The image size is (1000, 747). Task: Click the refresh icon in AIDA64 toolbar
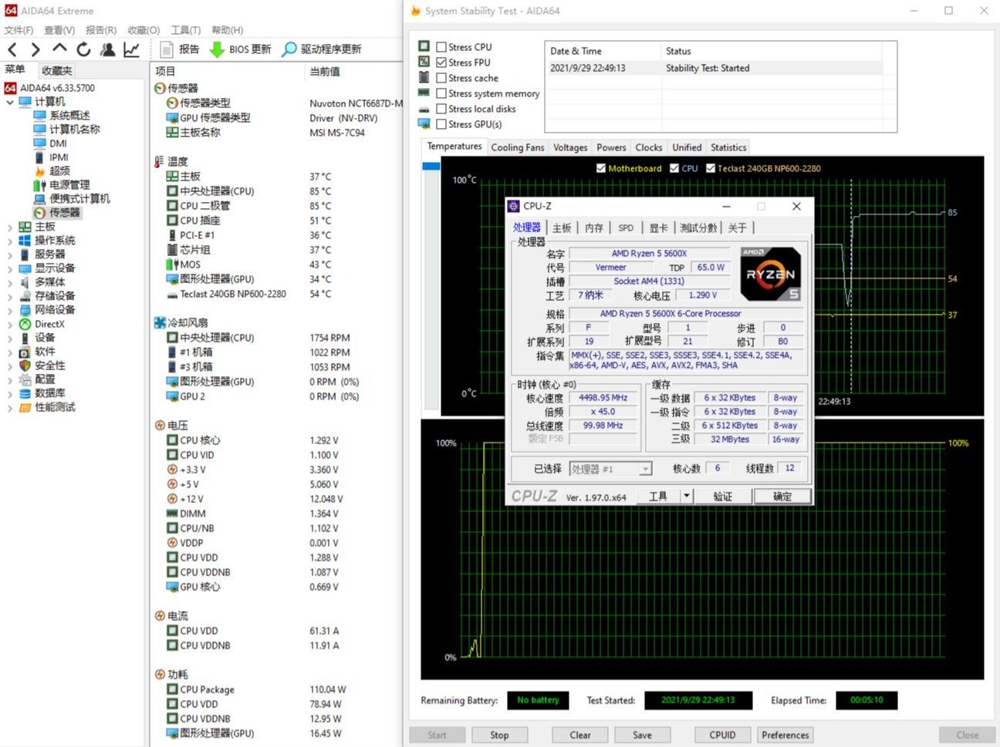click(83, 49)
